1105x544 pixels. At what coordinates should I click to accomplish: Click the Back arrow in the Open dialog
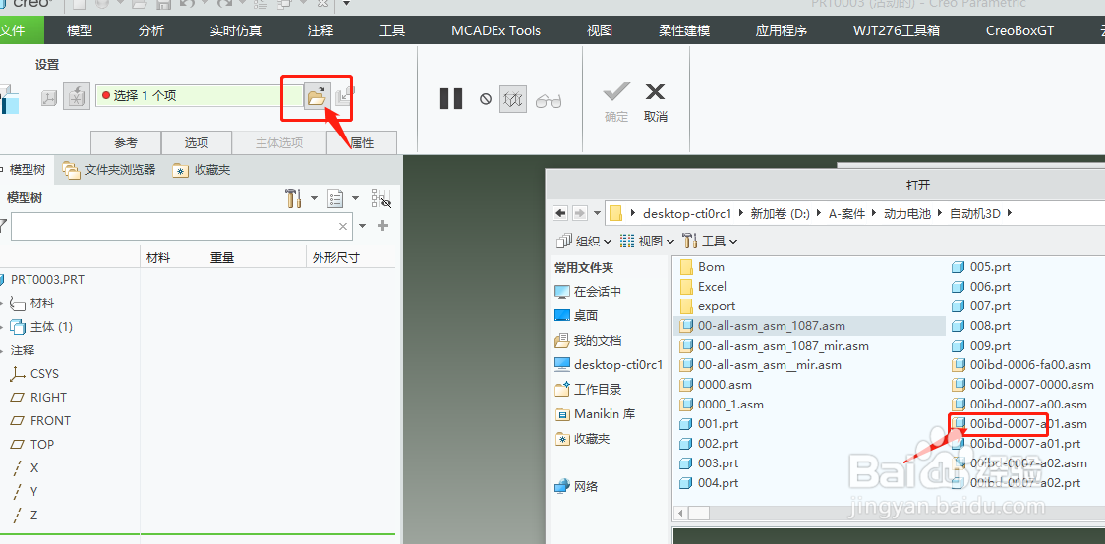[561, 212]
